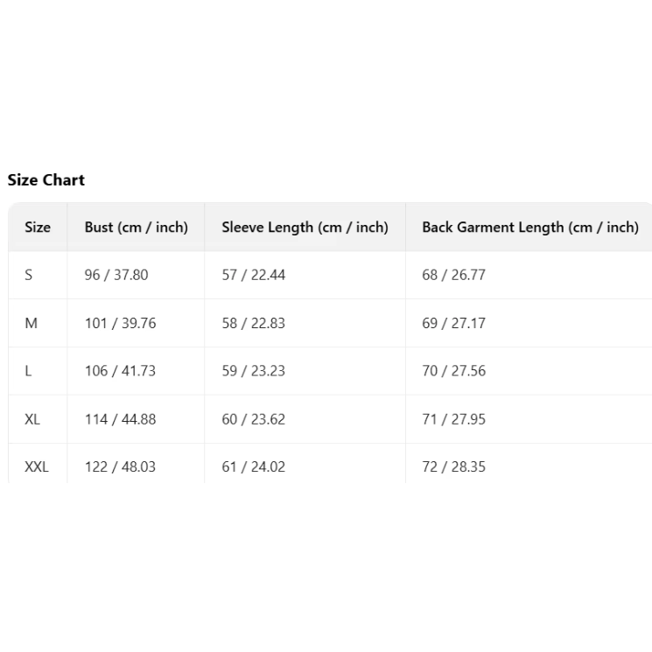The height and width of the screenshot is (652, 652).
Task: Select the Back Garment Length column header
Action: point(529,228)
